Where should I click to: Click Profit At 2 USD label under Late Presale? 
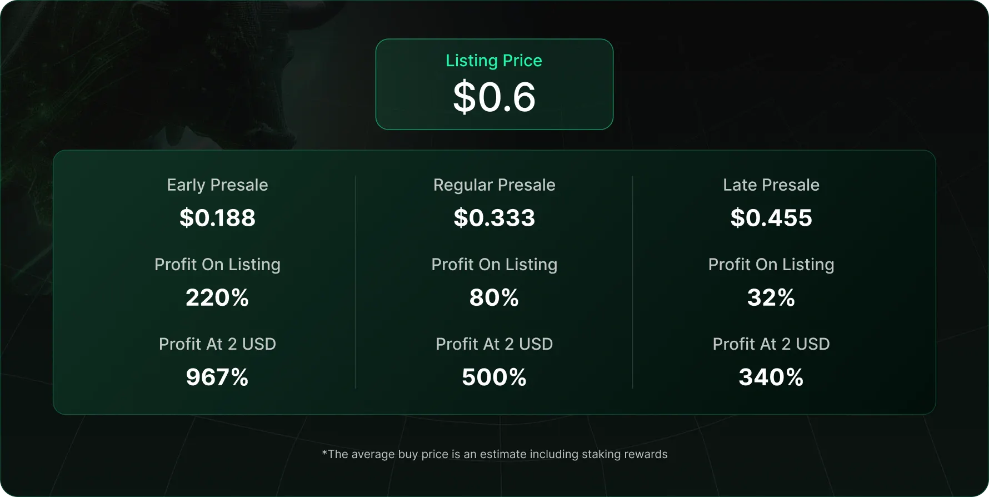[x=771, y=344]
